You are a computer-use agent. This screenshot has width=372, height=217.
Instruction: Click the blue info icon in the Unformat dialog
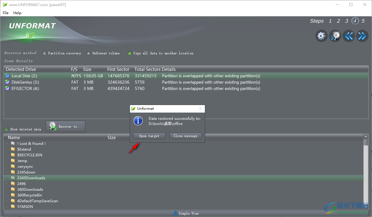pos(138,121)
